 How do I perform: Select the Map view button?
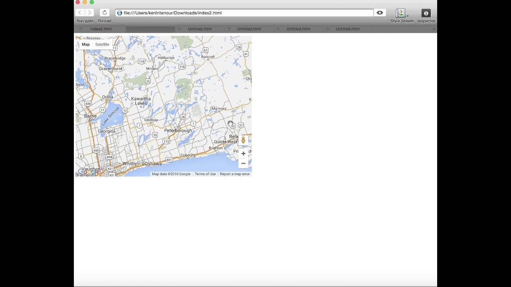[x=86, y=44]
